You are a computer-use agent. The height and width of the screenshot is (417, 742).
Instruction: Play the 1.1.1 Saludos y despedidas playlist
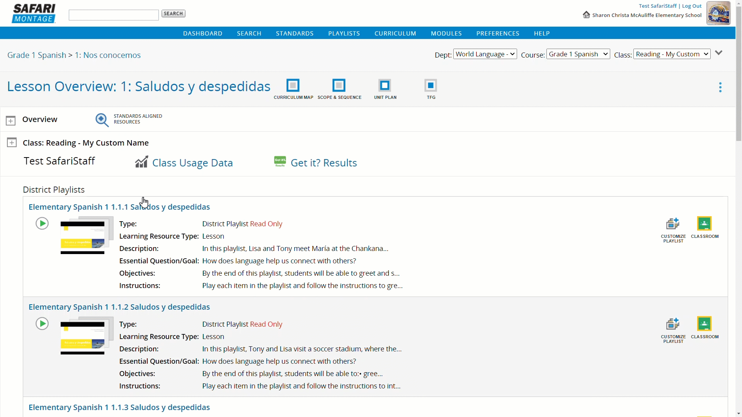42,224
